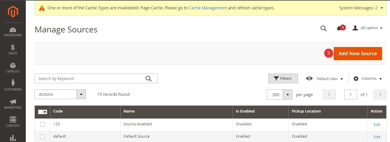Focus the Search by keyword field
The image size is (390, 142).
(96, 78)
